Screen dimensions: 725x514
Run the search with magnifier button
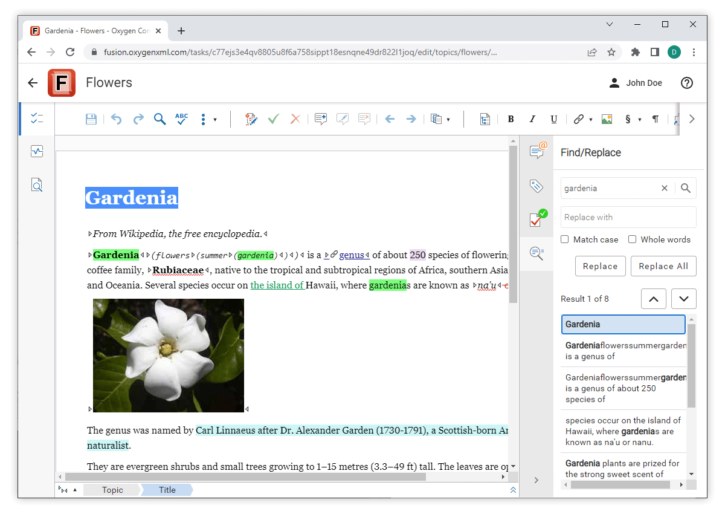686,188
